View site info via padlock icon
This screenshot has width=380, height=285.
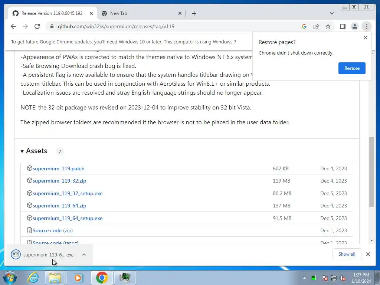click(x=52, y=26)
